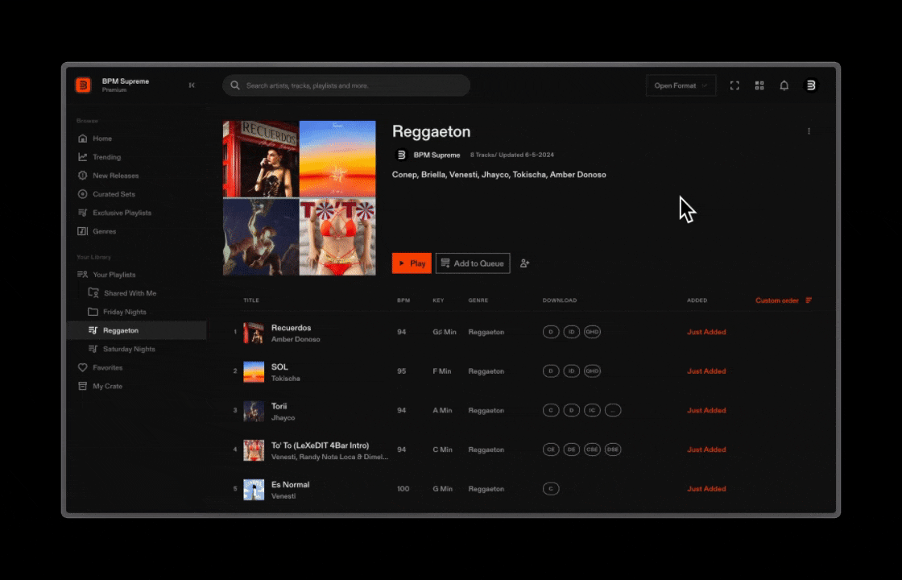Download ID version of SOL
Viewport: 902px width, 580px height.
pos(571,371)
